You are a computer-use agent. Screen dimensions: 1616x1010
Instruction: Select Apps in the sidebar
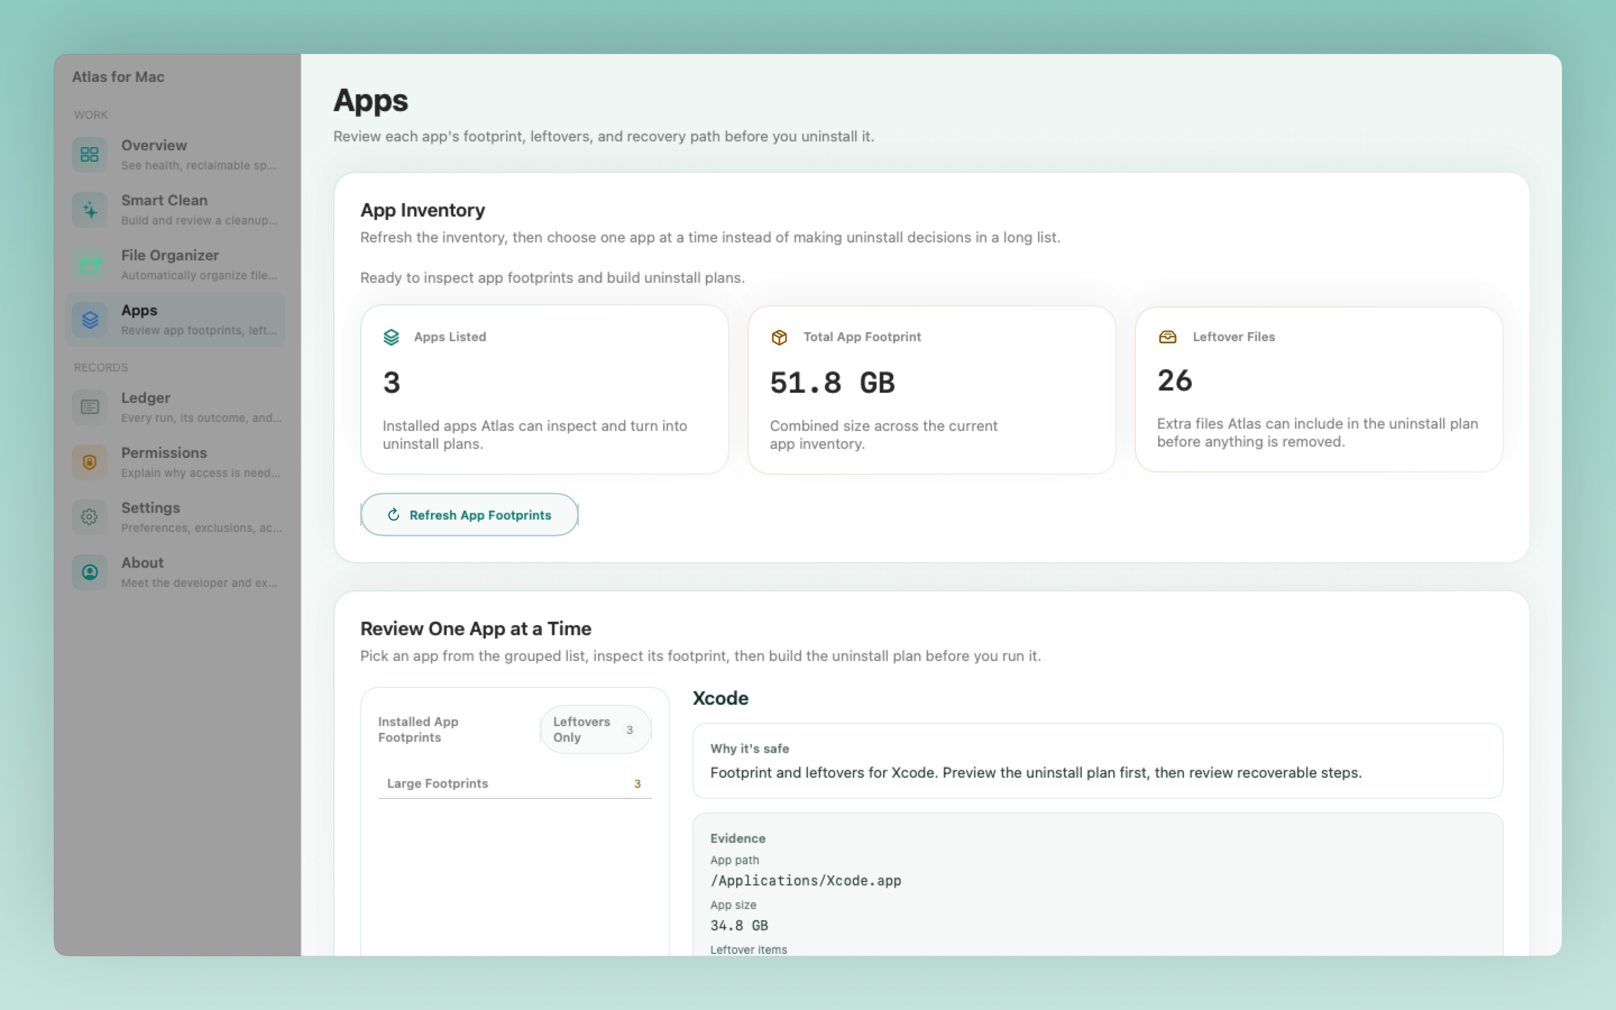[175, 319]
